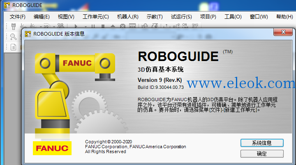The width and height of the screenshot is (296, 165).
Task: Stop simulation with the square stop icon
Action: [x=103, y=26]
